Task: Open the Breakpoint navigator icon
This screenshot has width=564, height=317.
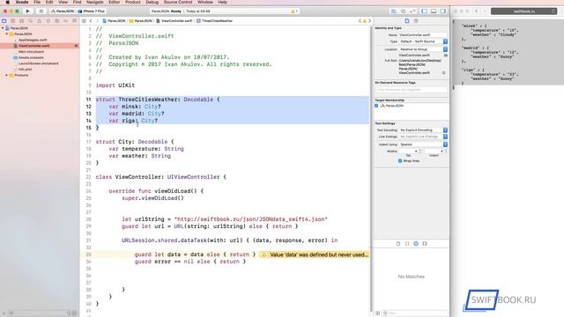Action: (x=65, y=21)
